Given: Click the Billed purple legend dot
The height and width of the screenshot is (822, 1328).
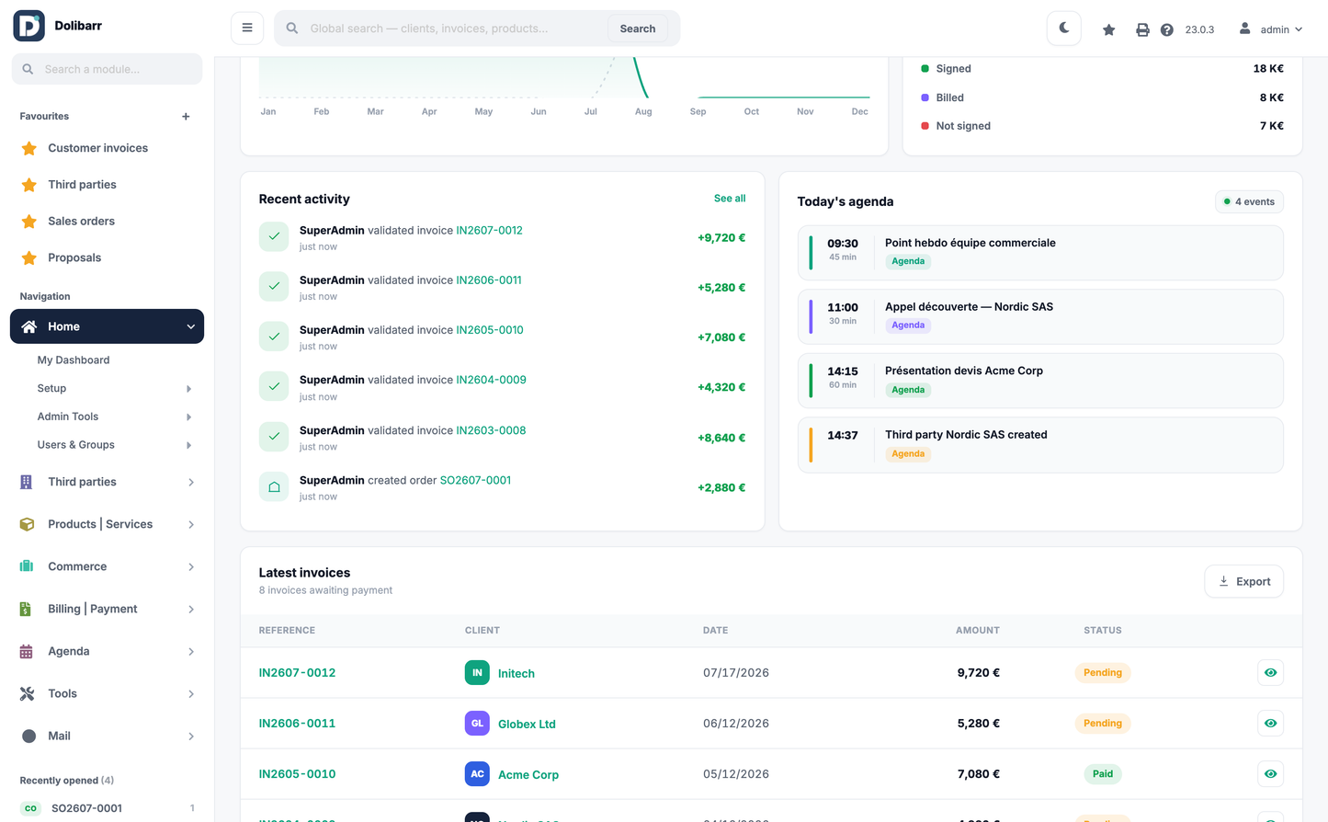Looking at the screenshot, I should tap(925, 97).
